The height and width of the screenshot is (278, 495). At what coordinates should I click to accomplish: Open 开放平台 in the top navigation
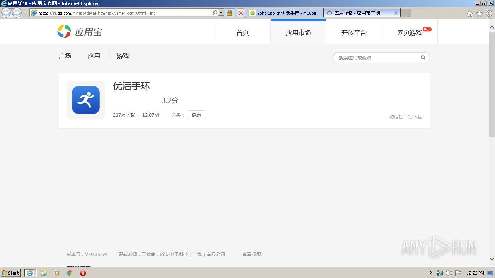coord(354,32)
